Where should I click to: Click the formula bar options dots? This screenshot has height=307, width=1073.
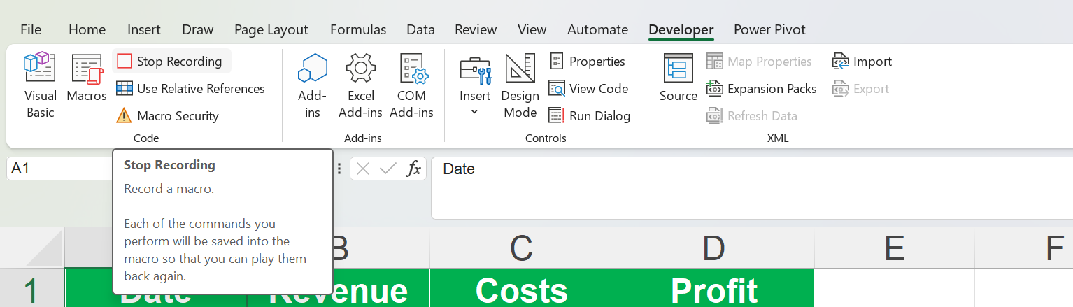[x=340, y=169]
